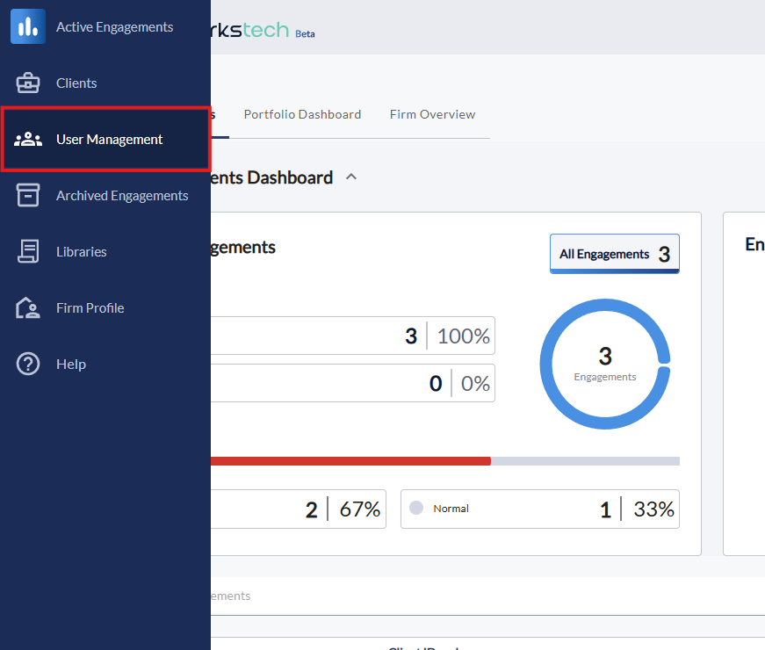Go to Archived Engagements in the sidebar
The height and width of the screenshot is (650, 765).
[122, 196]
